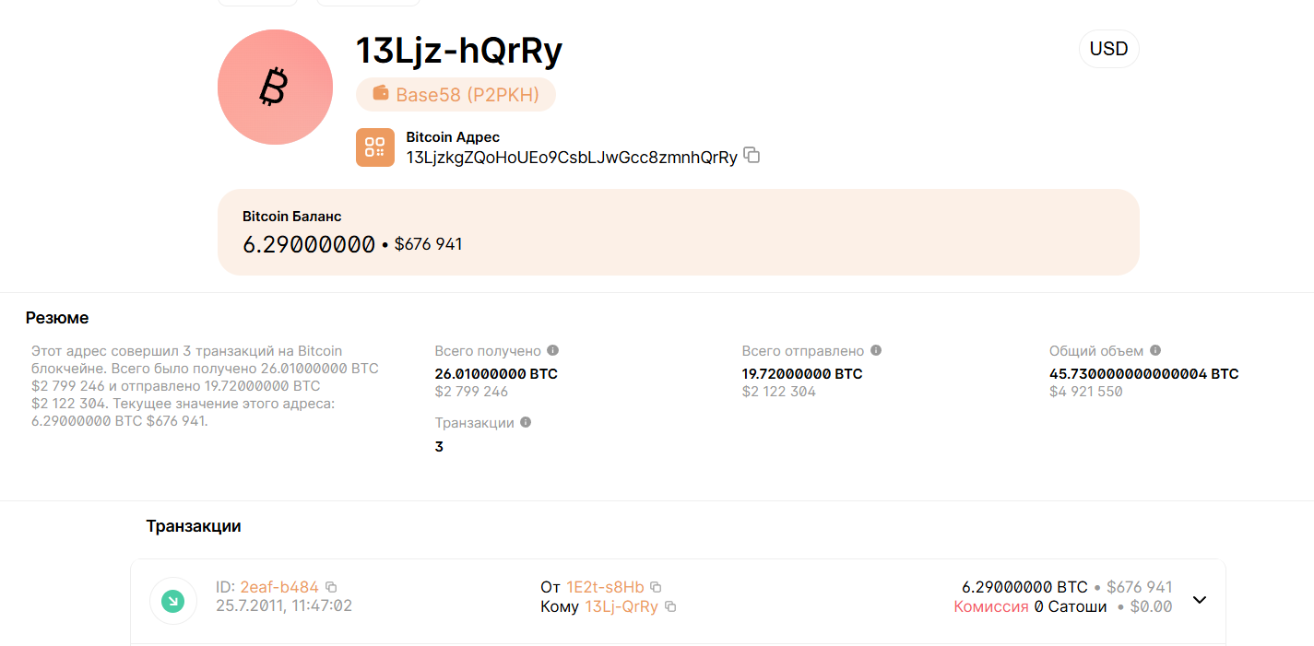Viewport: 1314px width, 646px height.
Task: Show info tooltip for Всего получено
Action: tap(553, 351)
